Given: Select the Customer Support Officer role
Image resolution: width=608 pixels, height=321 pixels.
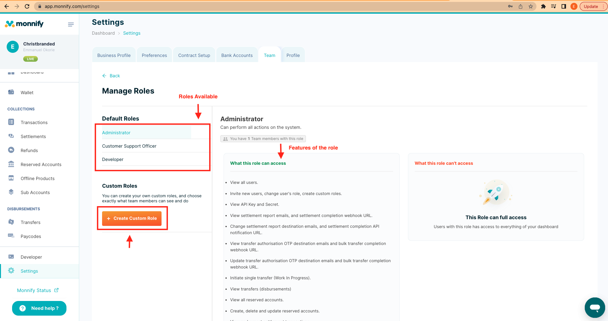Looking at the screenshot, I should [129, 146].
